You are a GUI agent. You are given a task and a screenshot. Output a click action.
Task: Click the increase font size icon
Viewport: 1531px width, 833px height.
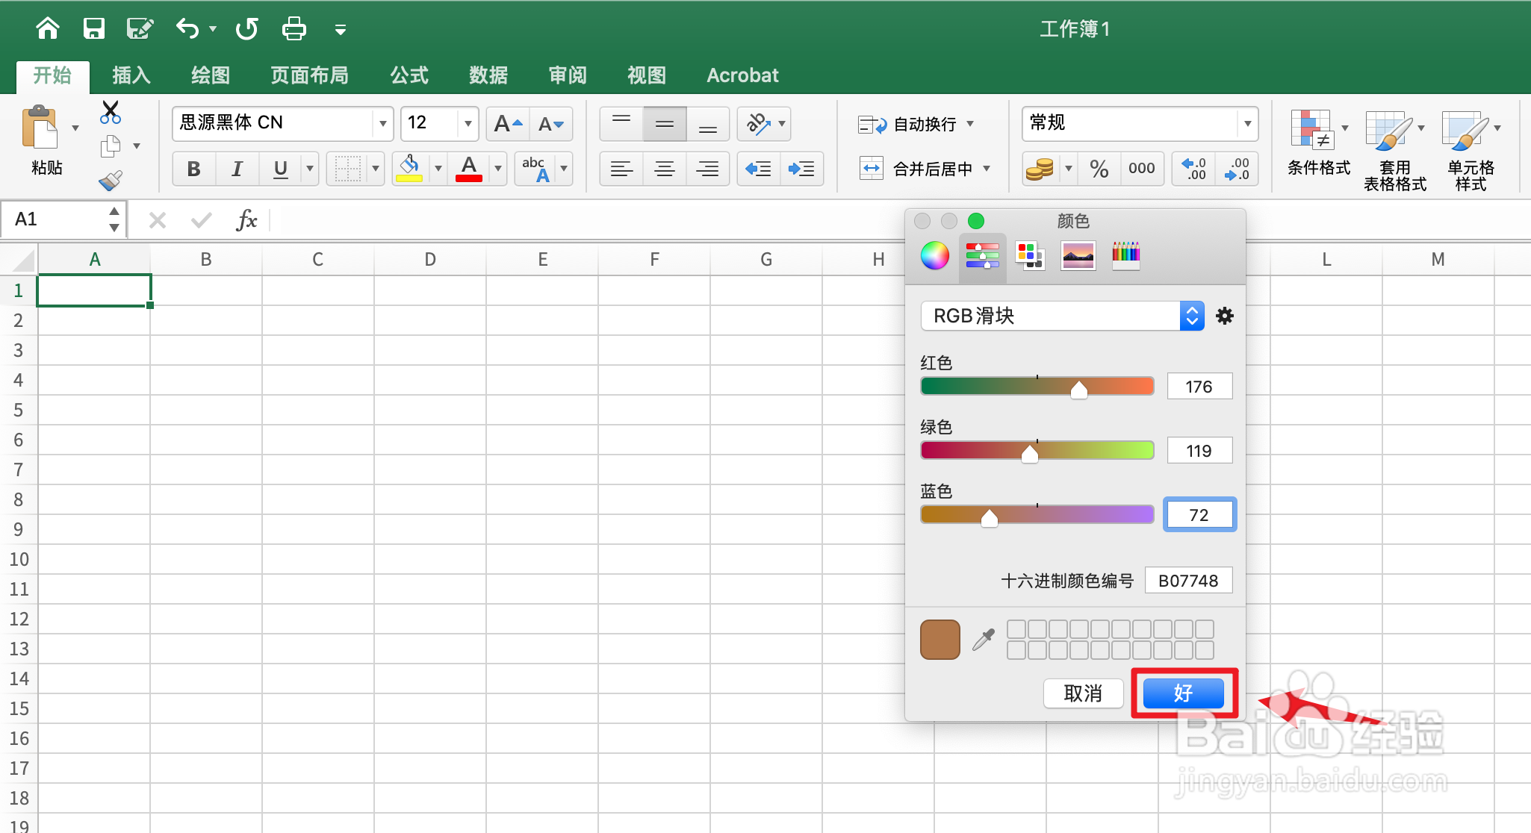click(x=508, y=124)
